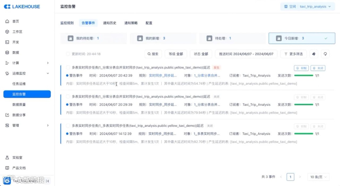Check the 20:29:39 alarm event checkbox
Viewport: 340px width, 186px height.
click(x=68, y=97)
